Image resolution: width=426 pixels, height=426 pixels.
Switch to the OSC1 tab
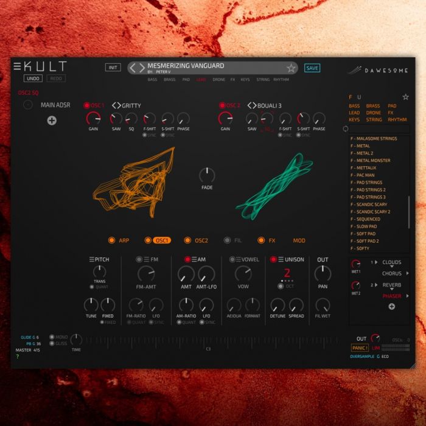coord(162,240)
